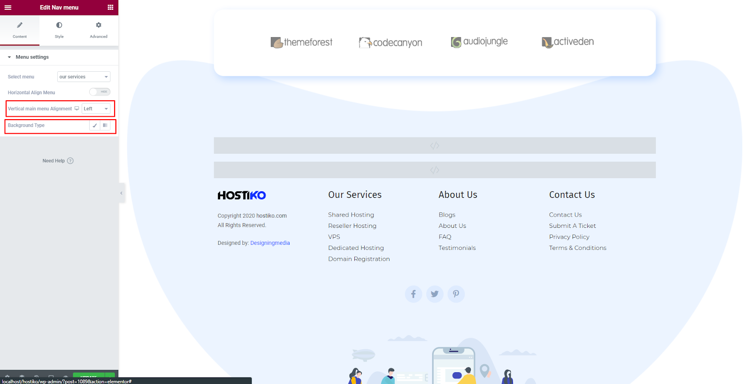Open the Domain Registration link
Viewport: 751px width, 384px height.
click(x=359, y=259)
